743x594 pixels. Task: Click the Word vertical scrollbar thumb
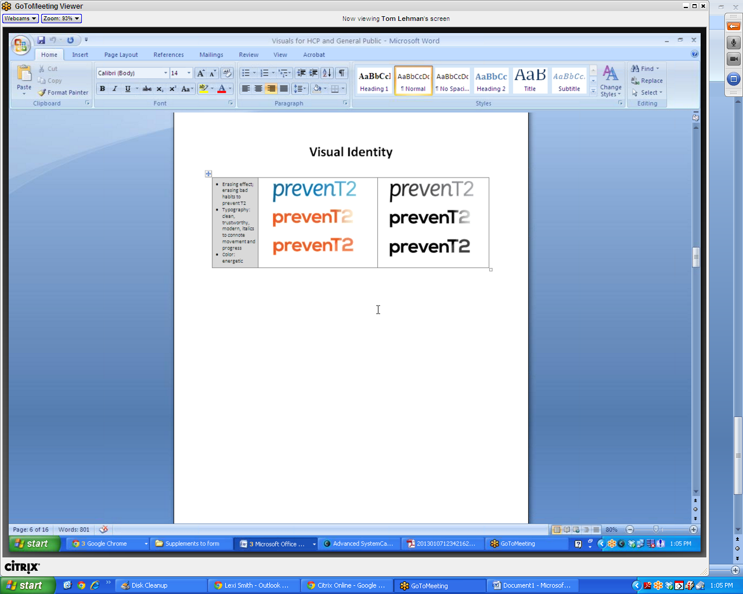[x=695, y=258]
